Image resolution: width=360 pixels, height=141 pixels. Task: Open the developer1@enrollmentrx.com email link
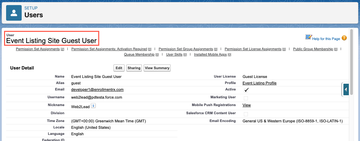[x=97, y=90]
